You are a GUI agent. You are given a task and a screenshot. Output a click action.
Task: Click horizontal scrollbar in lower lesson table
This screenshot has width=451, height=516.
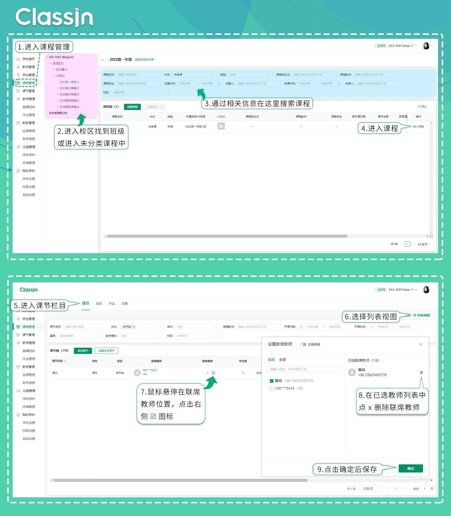click(x=180, y=480)
